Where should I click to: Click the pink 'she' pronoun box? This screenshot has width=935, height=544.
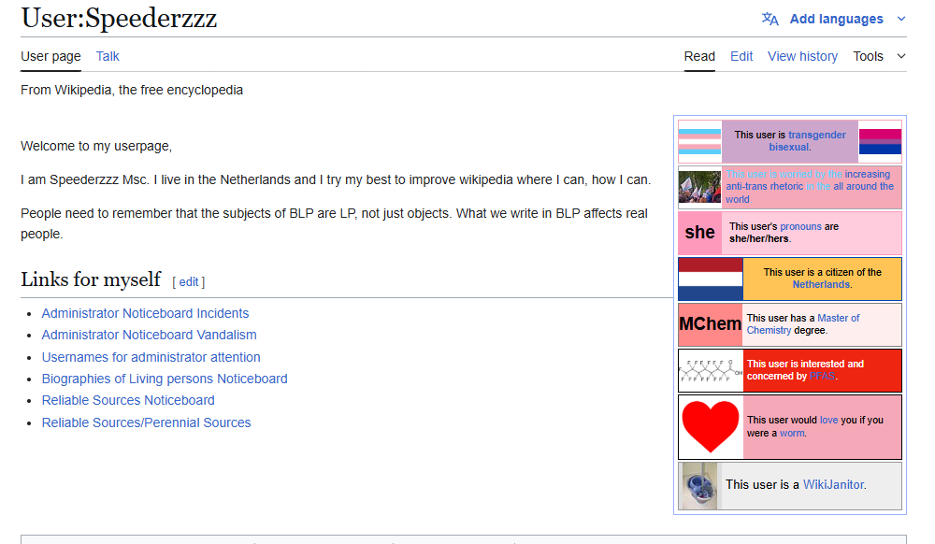coord(700,233)
